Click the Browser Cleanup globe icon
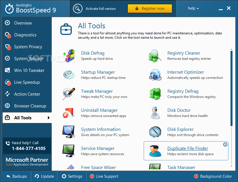The height and width of the screenshot is (182, 238). click(x=7, y=106)
